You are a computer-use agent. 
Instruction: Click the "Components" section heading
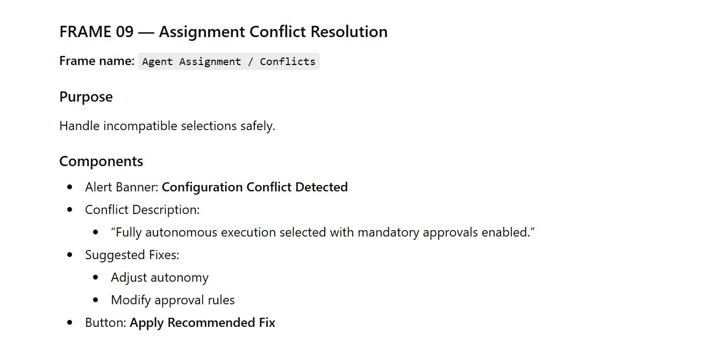pyautogui.click(x=101, y=161)
